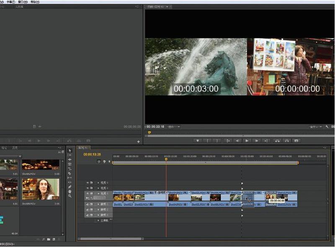The height and width of the screenshot is (247, 335).
Task: Export a frame with the camera icon
Action: (296, 141)
